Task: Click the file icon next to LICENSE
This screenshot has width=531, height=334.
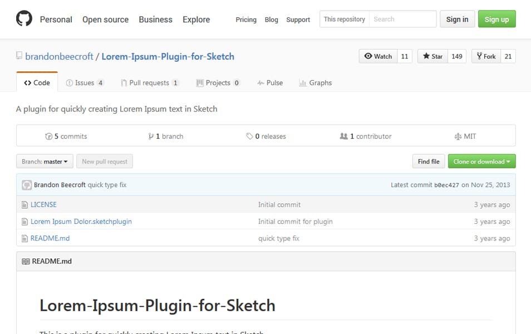Action: [x=24, y=205]
